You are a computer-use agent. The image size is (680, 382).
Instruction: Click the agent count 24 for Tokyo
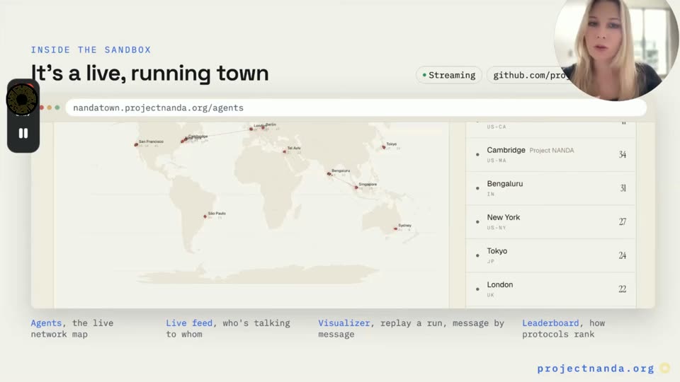[x=623, y=255]
